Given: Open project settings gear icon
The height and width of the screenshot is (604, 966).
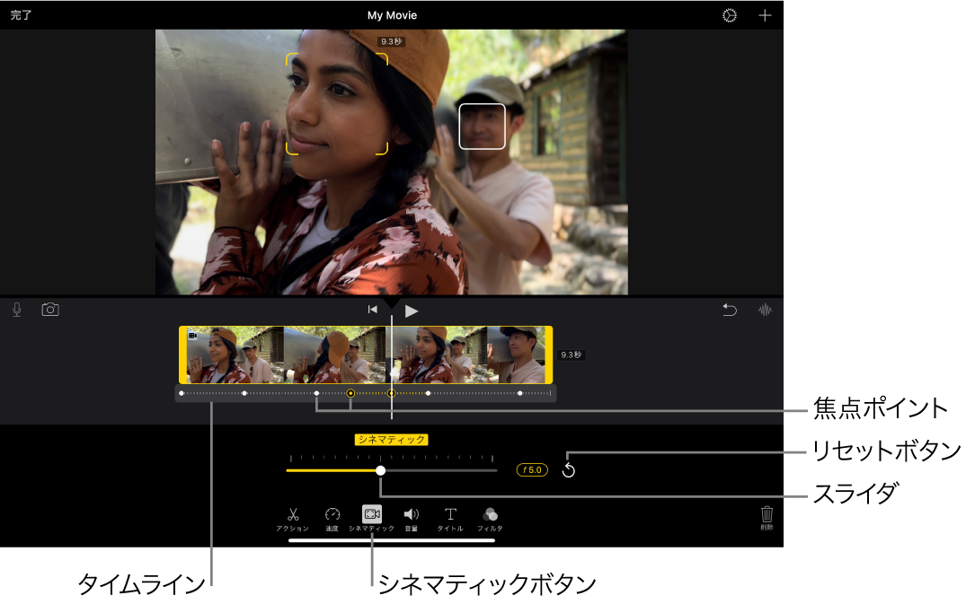Looking at the screenshot, I should tap(730, 15).
